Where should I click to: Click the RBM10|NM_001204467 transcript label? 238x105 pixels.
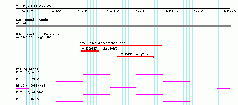click(x=30, y=92)
